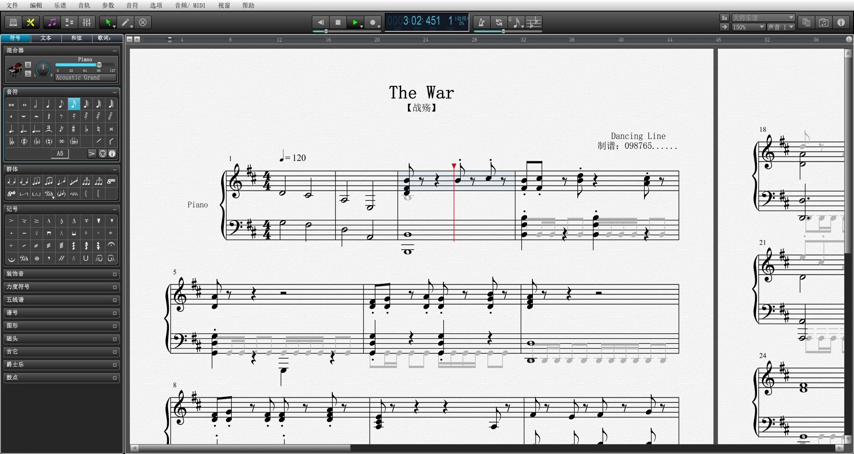Expand the 谱号 panel
Screen dimensions: 854x454
pyautogui.click(x=61, y=313)
